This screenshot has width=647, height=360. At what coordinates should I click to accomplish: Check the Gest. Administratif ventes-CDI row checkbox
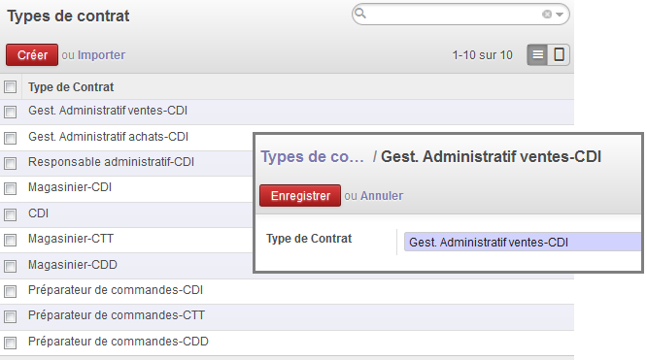11,113
